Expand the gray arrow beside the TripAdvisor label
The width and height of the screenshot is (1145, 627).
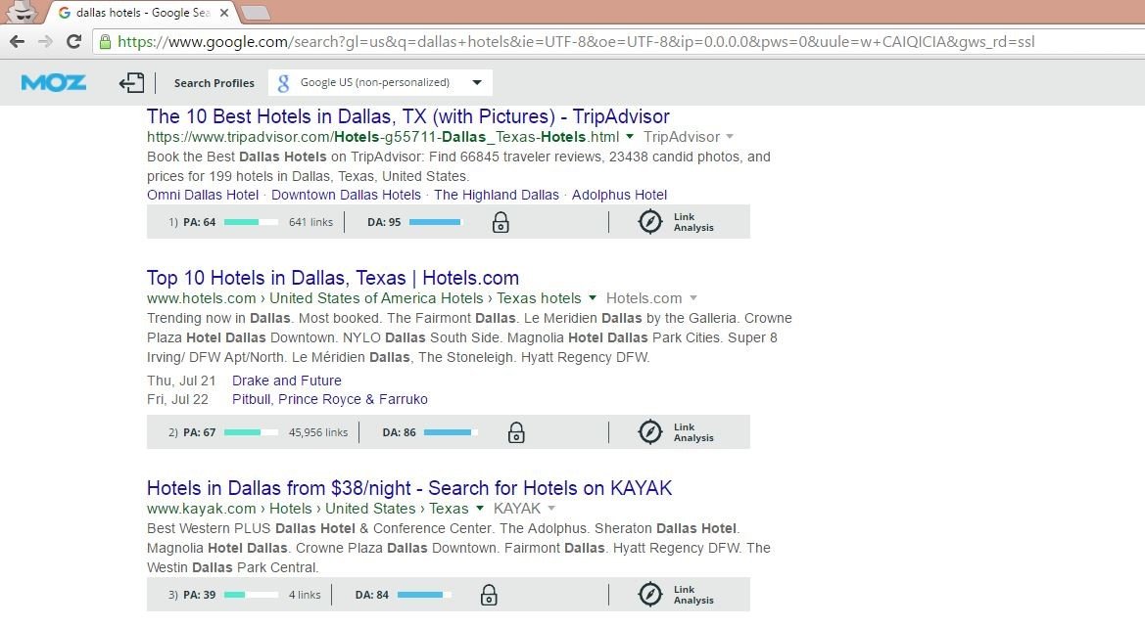pos(730,136)
